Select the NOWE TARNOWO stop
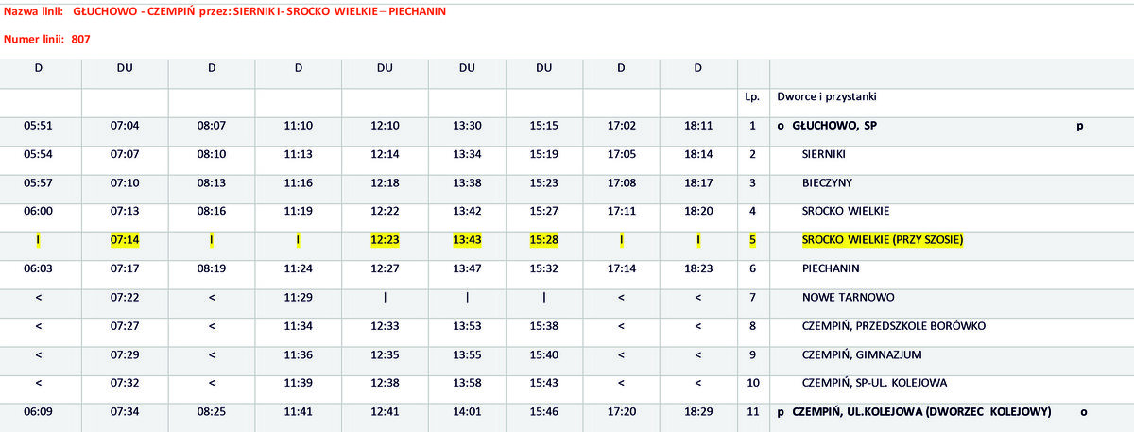 848,297
